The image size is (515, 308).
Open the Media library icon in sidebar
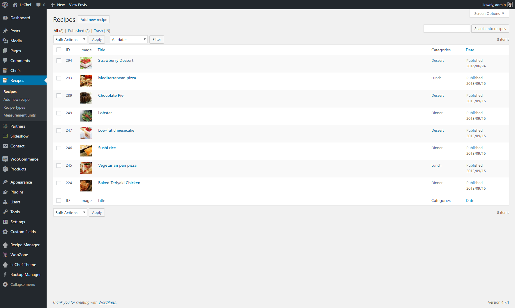(6, 41)
